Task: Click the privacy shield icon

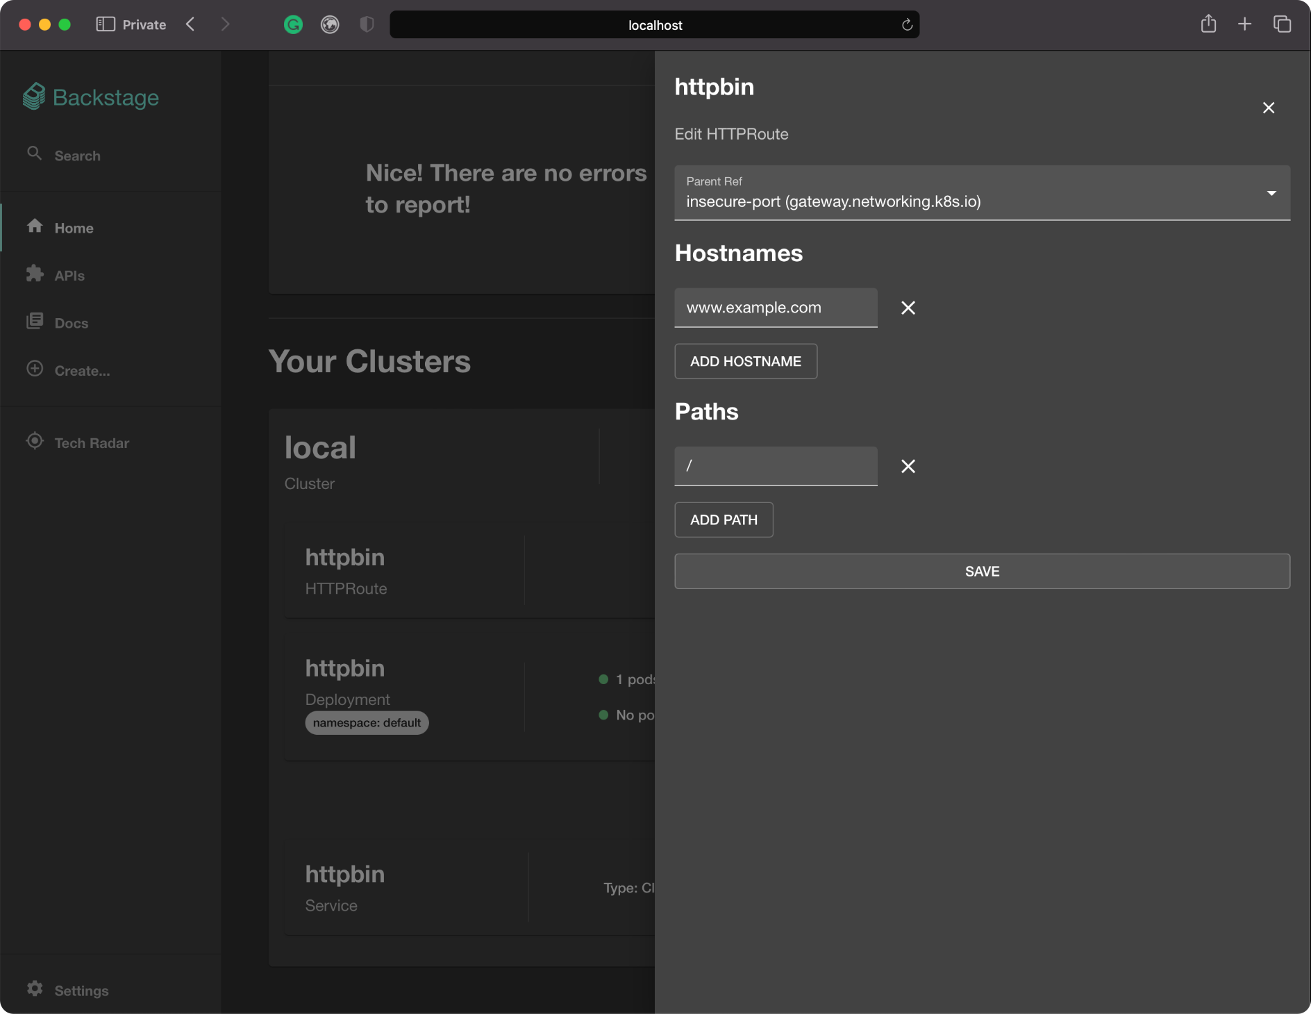Action: (x=367, y=25)
